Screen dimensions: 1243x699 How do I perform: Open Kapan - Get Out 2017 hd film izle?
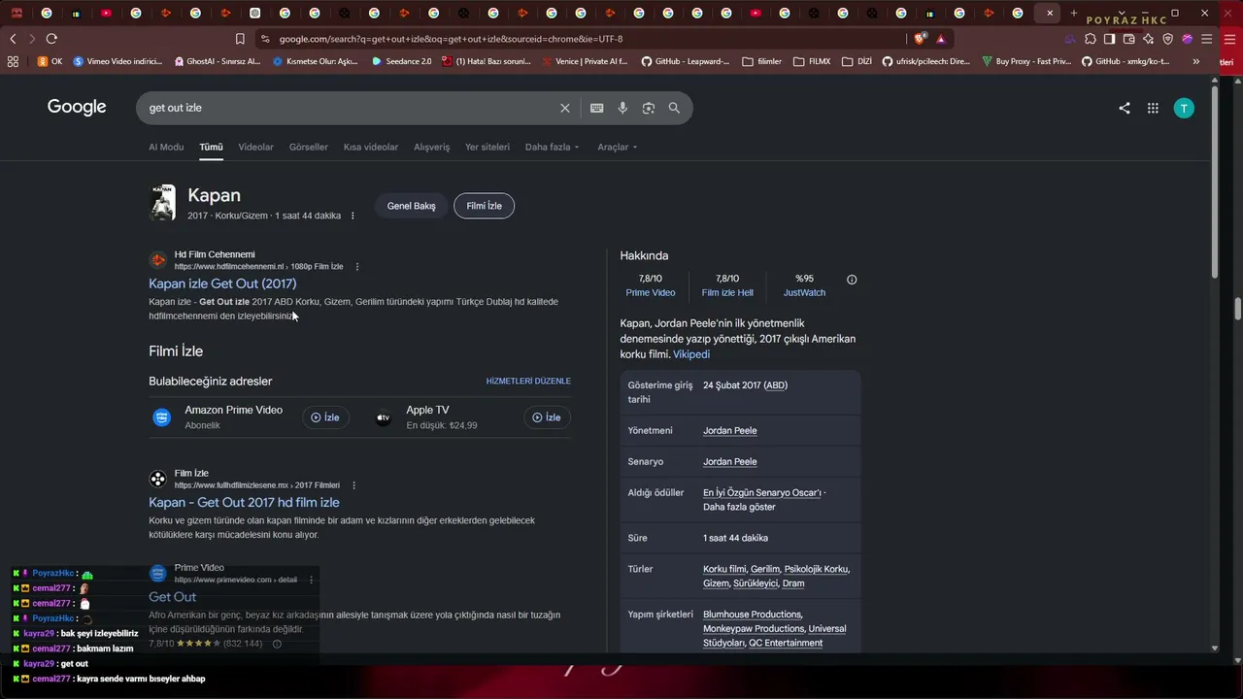pyautogui.click(x=244, y=502)
